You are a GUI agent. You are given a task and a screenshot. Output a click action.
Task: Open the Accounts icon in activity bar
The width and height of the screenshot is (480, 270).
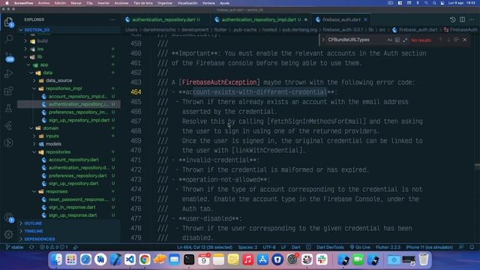pyautogui.click(x=9, y=217)
